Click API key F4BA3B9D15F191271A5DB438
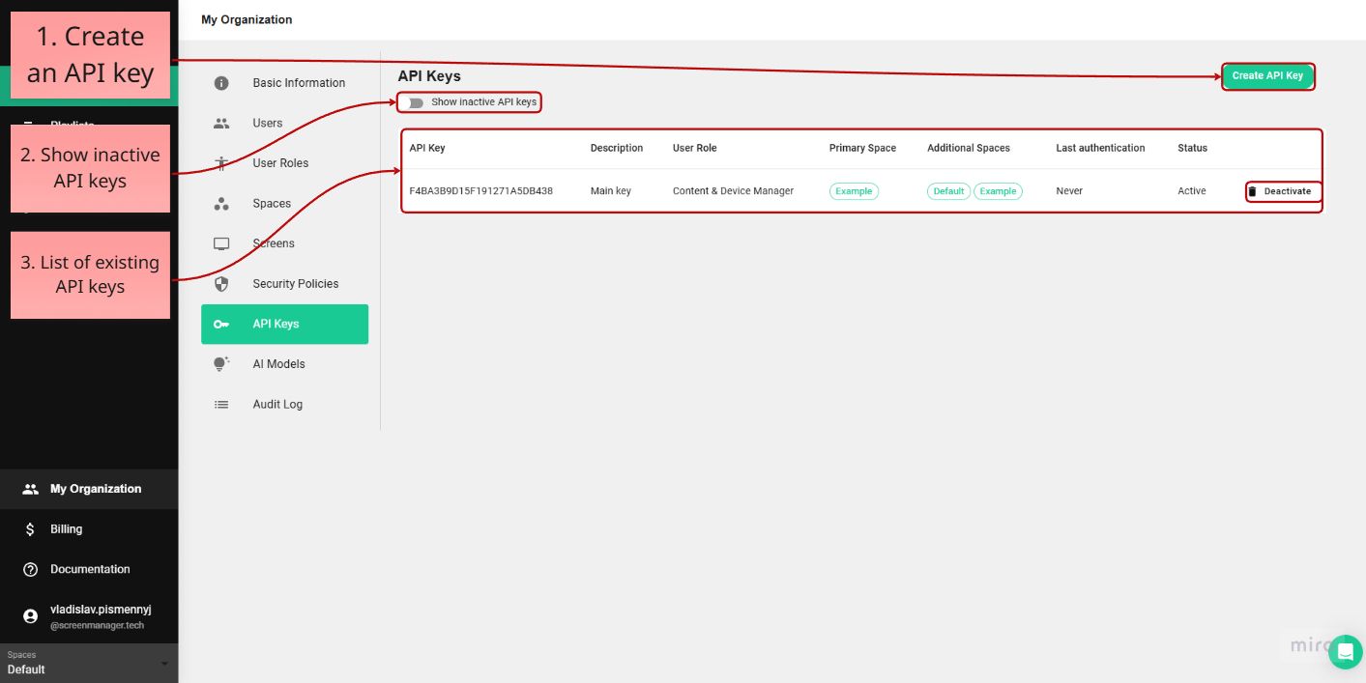 click(481, 191)
